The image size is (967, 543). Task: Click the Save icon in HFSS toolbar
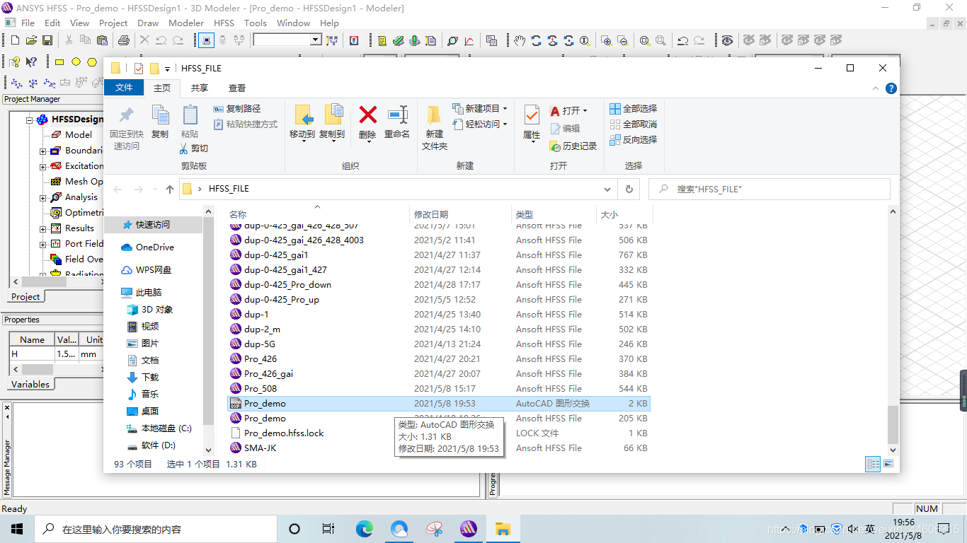click(x=47, y=40)
